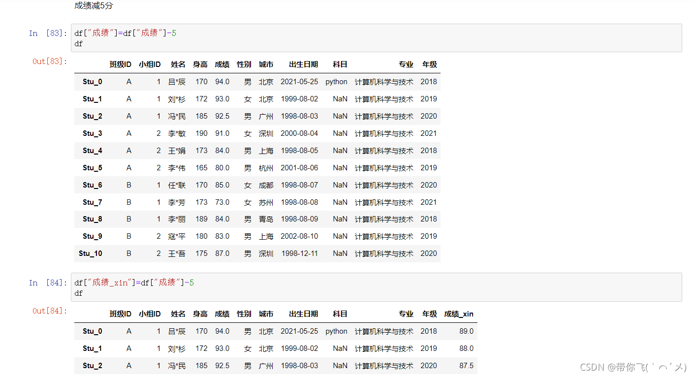The width and height of the screenshot is (694, 377).
Task: Click the markdown text 成绩减5分
Action: 94,6
